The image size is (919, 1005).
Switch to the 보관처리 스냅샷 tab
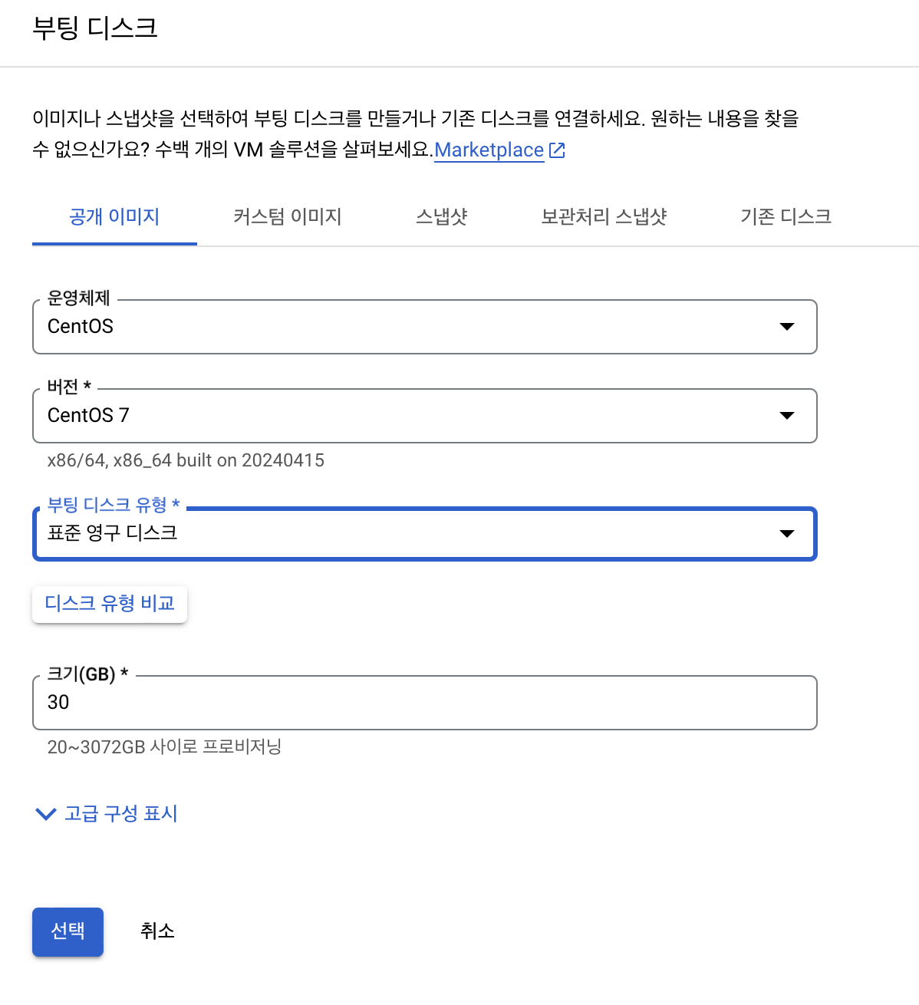[x=604, y=217]
